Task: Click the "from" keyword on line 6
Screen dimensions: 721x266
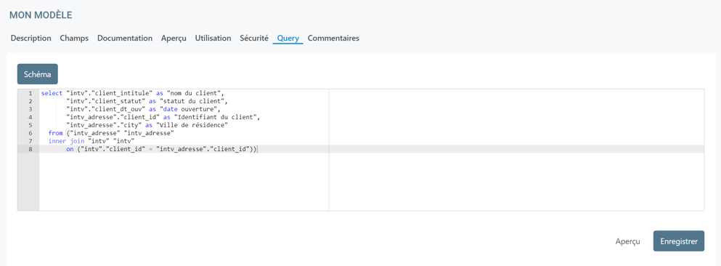Action: click(x=55, y=133)
